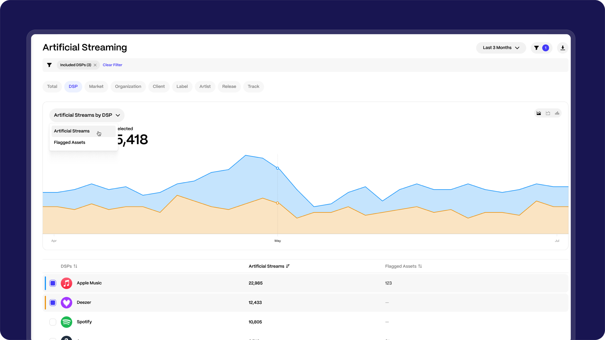Image resolution: width=605 pixels, height=340 pixels.
Task: Click the Spotify logo icon
Action: coord(66,322)
